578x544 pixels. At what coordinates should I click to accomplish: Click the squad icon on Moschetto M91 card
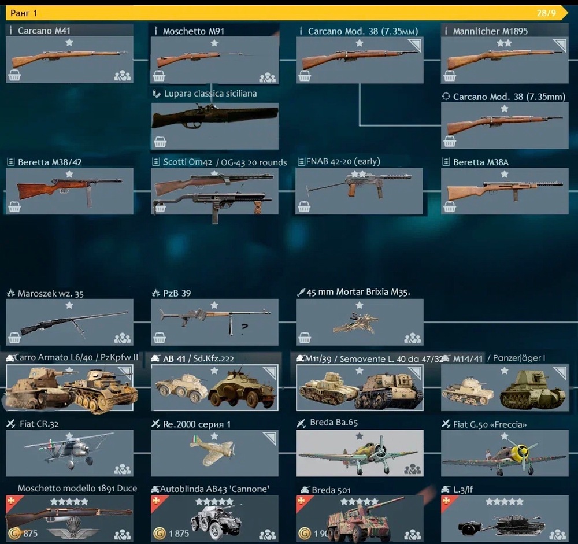pos(267,77)
